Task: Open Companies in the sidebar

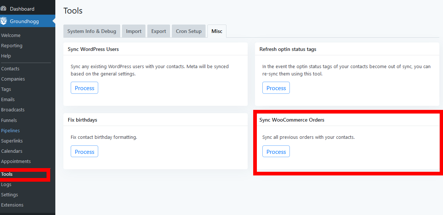Action: tap(13, 79)
